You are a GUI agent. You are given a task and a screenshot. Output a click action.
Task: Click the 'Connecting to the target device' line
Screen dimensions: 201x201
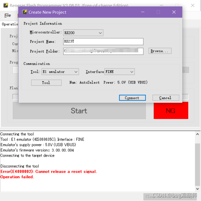pyautogui.click(x=28, y=156)
